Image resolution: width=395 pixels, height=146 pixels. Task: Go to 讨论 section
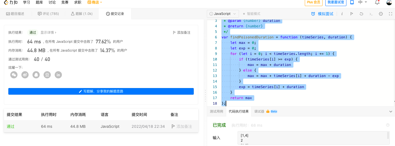click(52, 2)
